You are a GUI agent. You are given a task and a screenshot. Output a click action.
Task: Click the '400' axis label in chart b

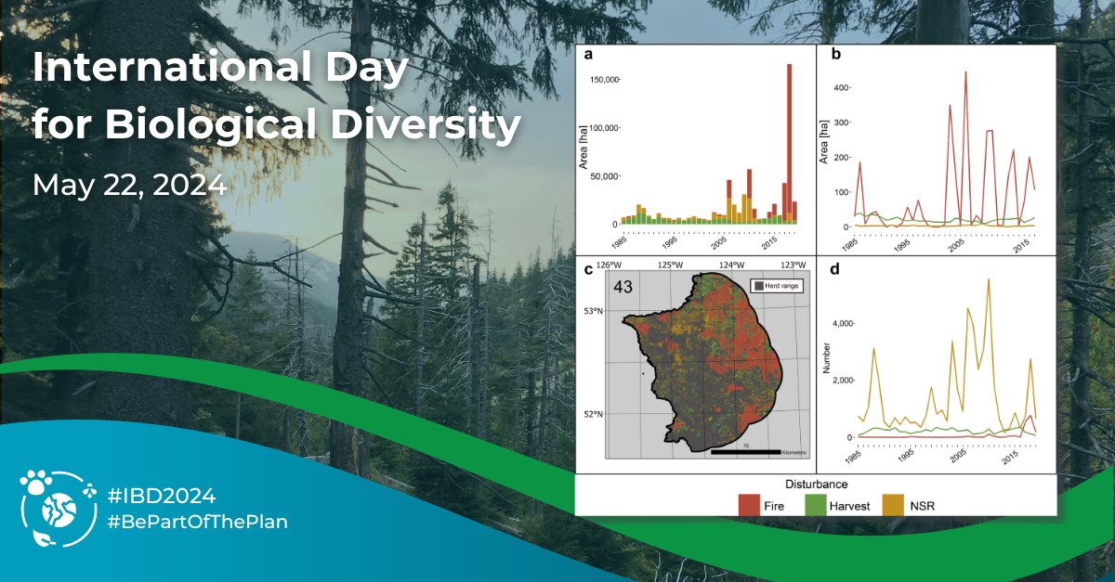[x=840, y=88]
